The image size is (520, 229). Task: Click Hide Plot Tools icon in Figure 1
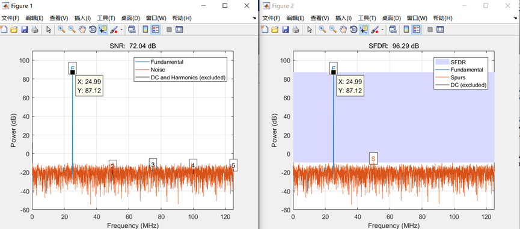(169, 30)
